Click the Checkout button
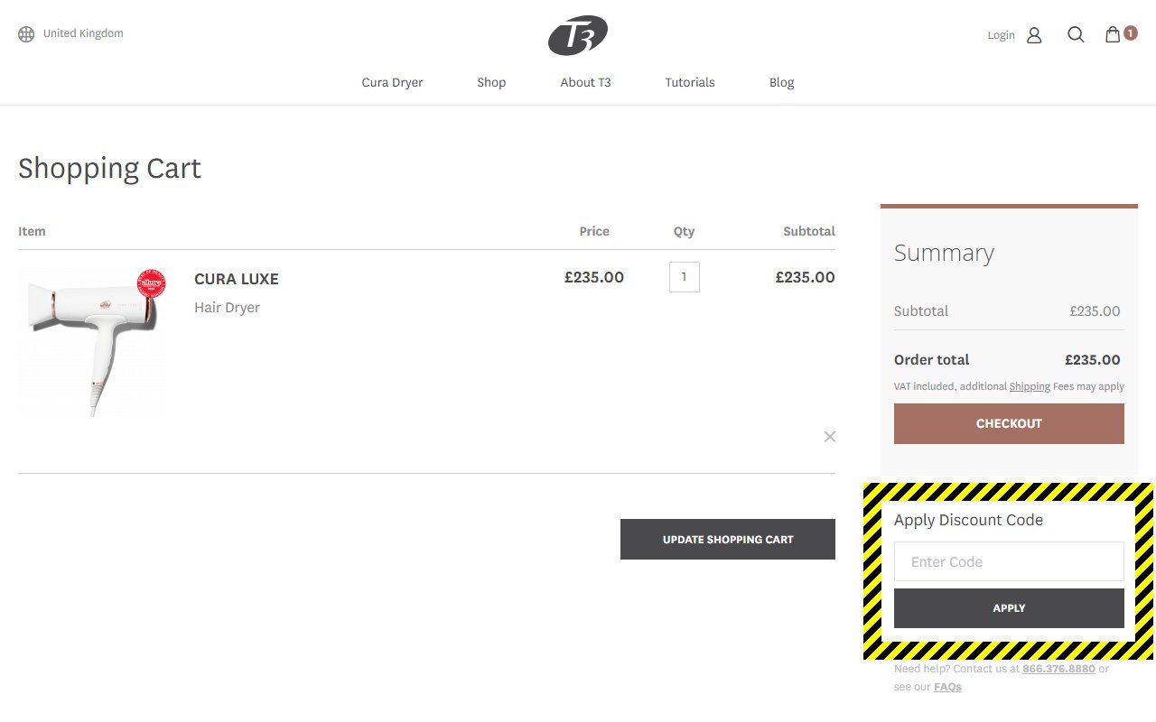 (x=1009, y=423)
